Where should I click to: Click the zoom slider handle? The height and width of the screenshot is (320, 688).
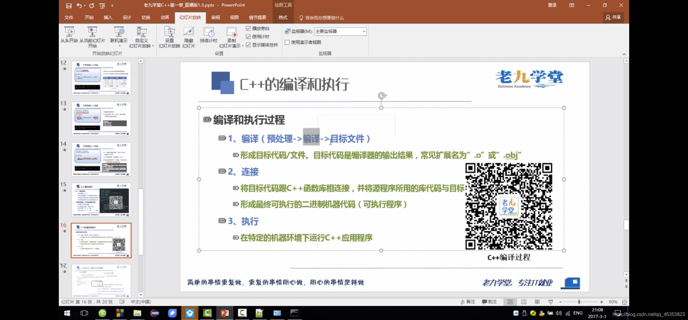click(x=579, y=302)
